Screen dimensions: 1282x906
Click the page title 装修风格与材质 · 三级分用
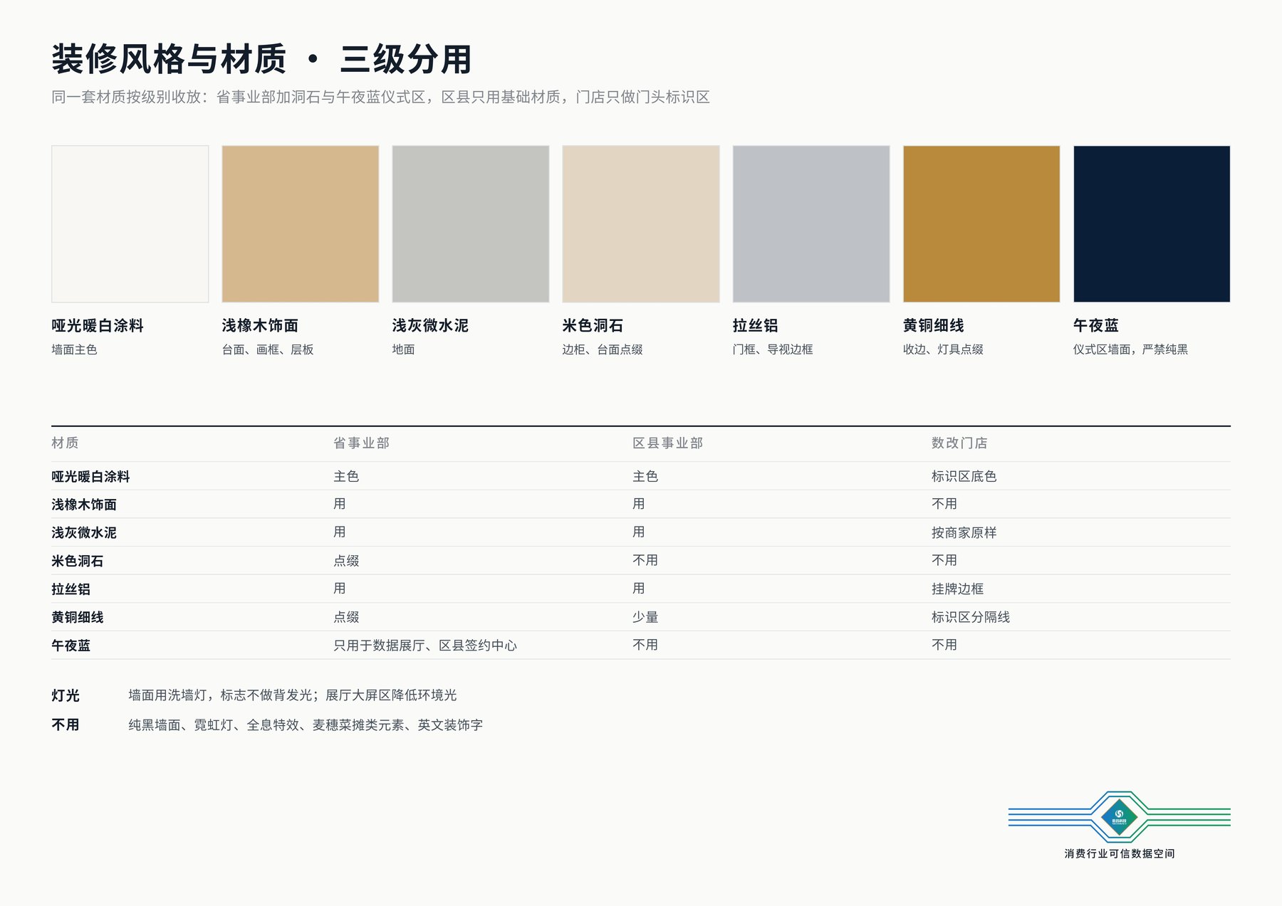[261, 59]
